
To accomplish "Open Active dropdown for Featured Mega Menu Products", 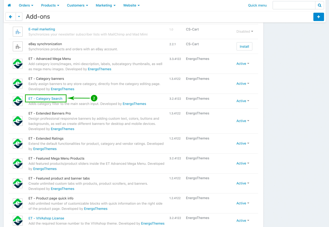I will pos(243,163).
